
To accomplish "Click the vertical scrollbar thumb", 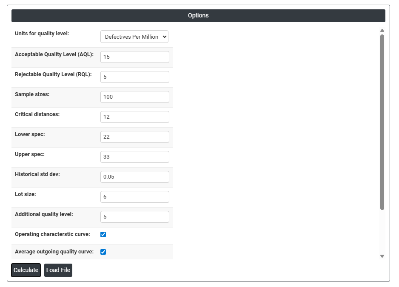I will point(382,121).
